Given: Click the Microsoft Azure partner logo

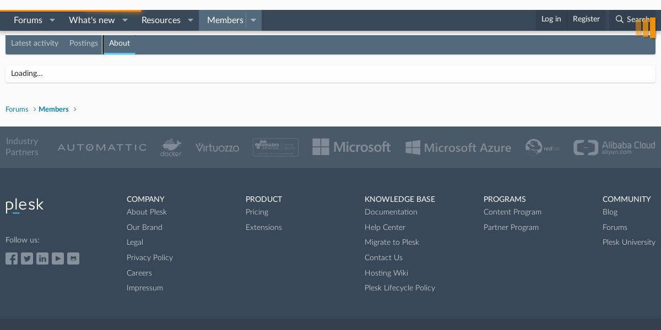Looking at the screenshot, I should pos(458,147).
